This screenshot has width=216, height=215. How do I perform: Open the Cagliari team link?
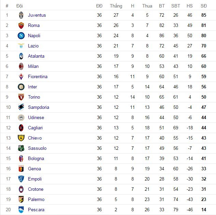tap(35, 128)
